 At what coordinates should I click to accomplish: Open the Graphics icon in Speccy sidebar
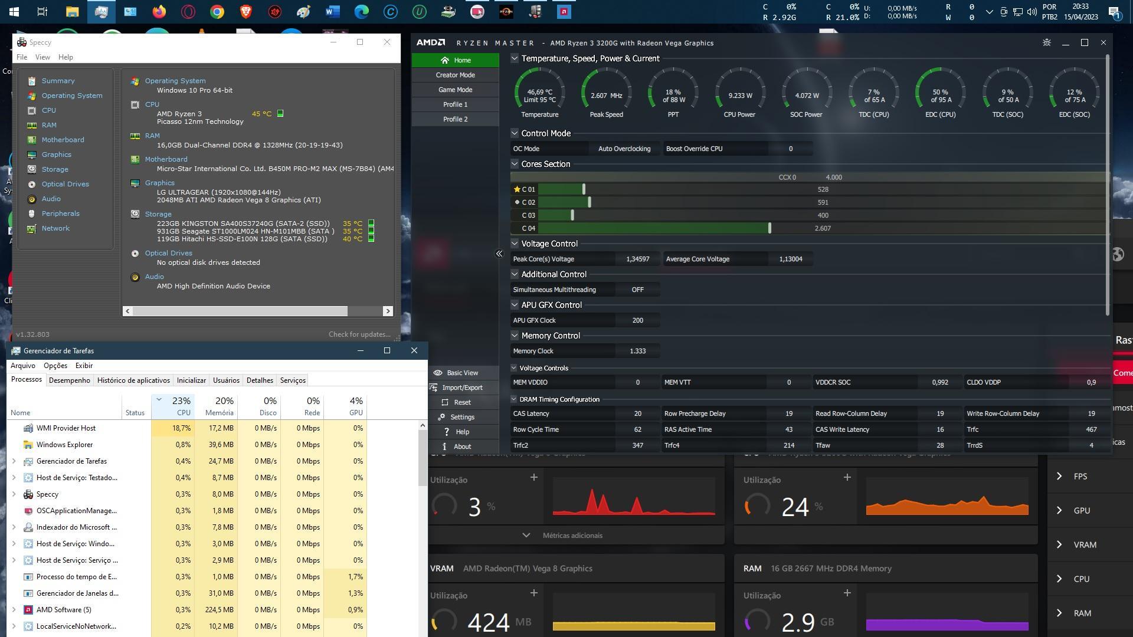point(32,155)
